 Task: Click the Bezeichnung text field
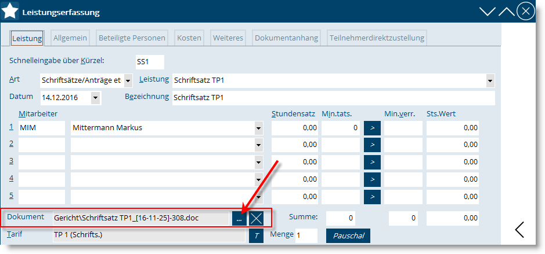333,98
